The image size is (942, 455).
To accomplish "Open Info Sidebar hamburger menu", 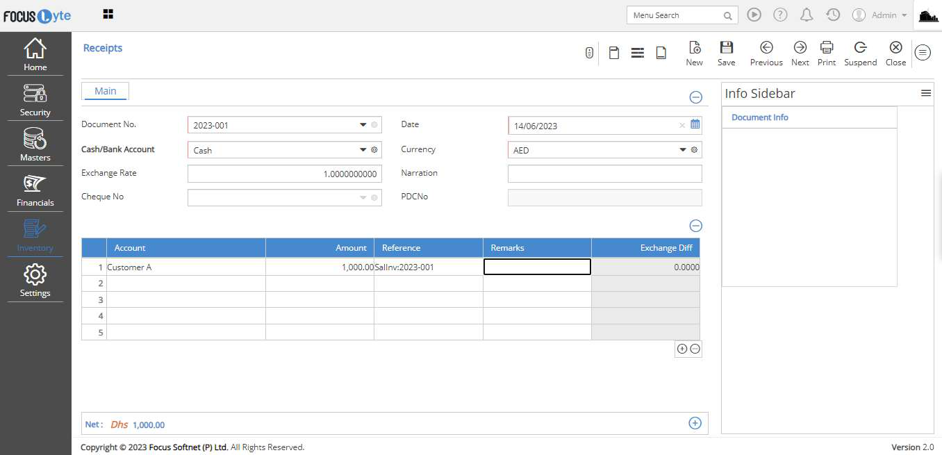I will [x=926, y=93].
